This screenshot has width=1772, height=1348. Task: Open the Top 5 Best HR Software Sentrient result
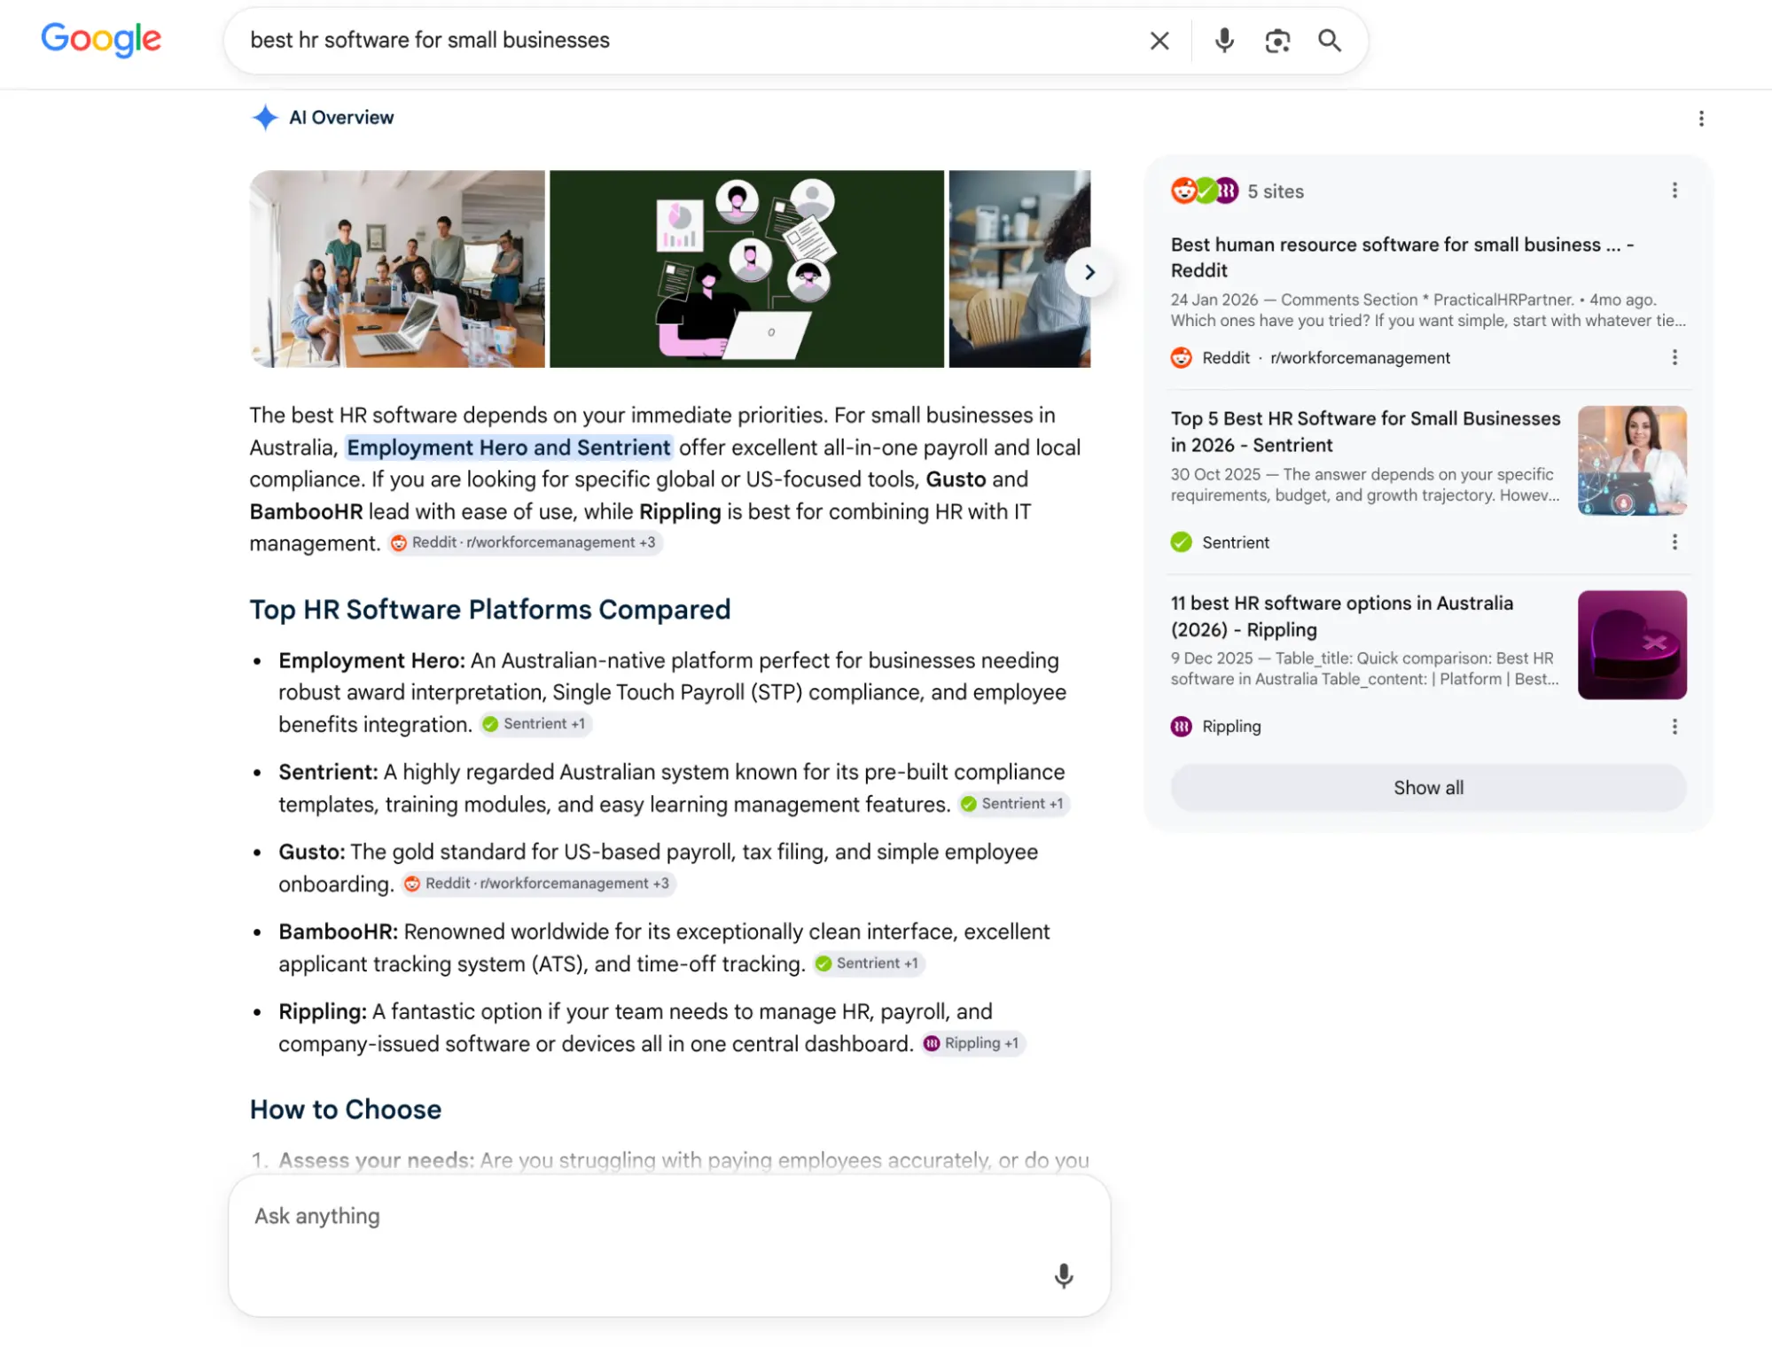[1365, 432]
